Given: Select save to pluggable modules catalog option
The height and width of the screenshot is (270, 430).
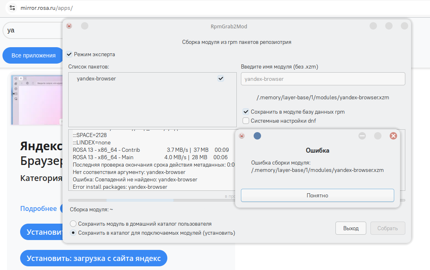Looking at the screenshot, I should 73,233.
